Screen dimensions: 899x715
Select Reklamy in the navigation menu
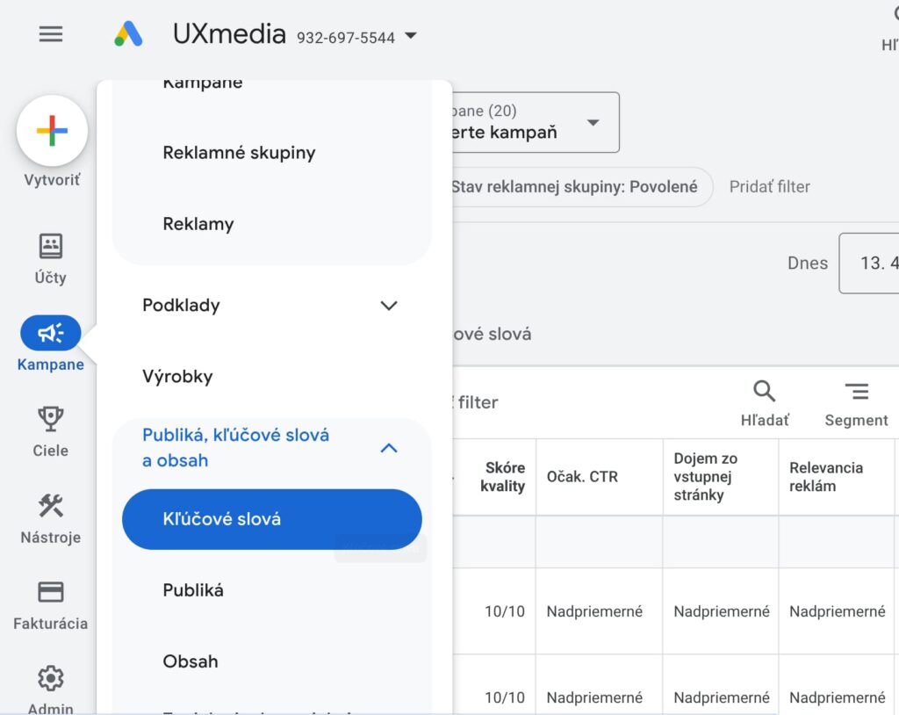pyautogui.click(x=198, y=224)
